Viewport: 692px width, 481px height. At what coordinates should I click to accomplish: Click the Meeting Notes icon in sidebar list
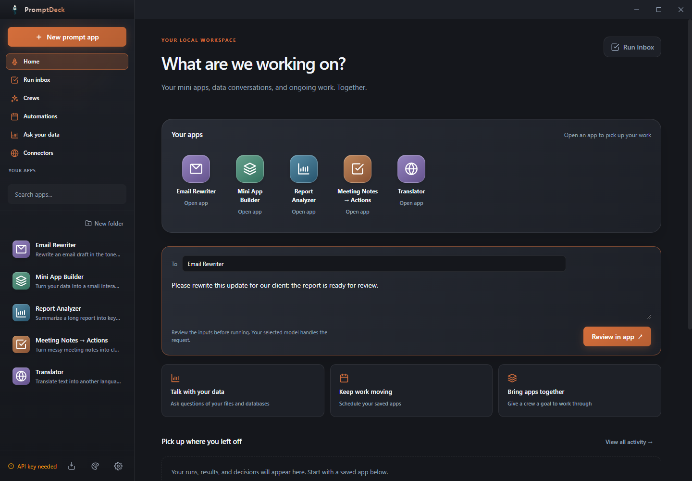[21, 344]
